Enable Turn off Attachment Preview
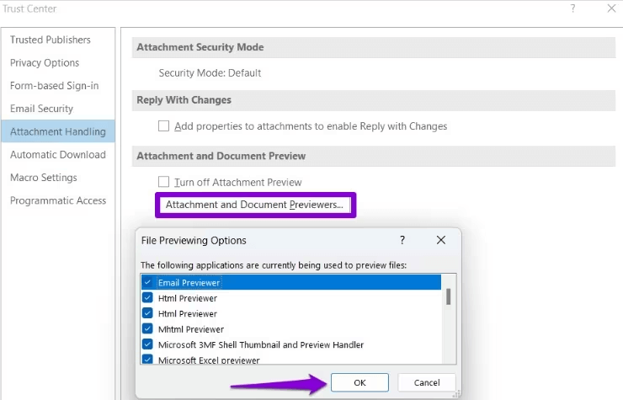This screenshot has height=400, width=623. [x=164, y=182]
